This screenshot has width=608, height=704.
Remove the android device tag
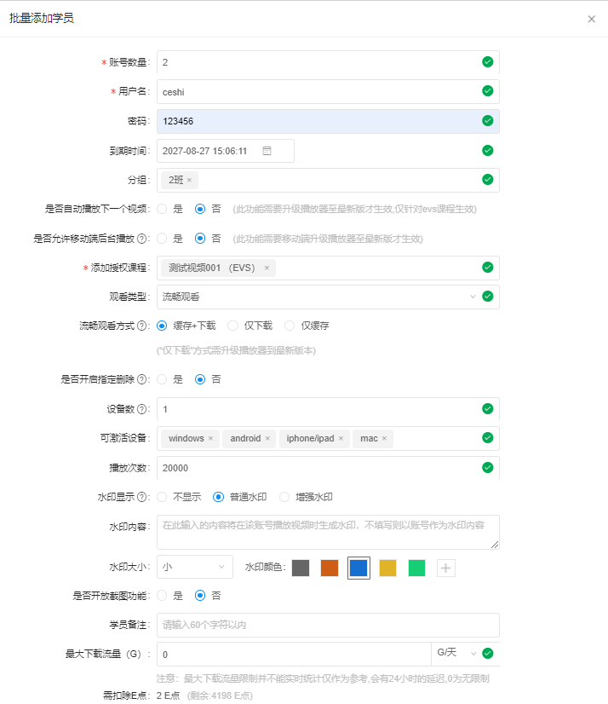(267, 439)
